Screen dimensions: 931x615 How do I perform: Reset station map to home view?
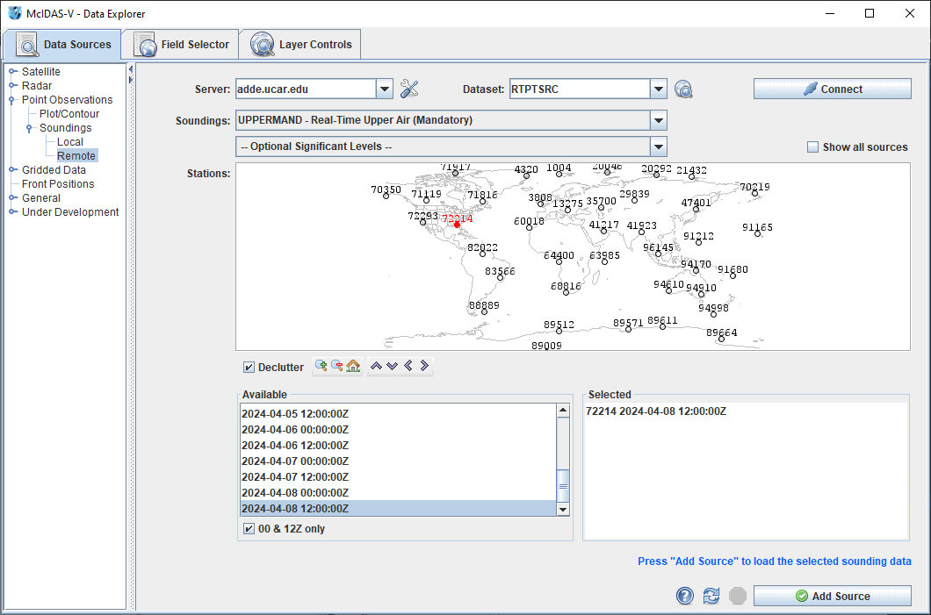point(353,366)
